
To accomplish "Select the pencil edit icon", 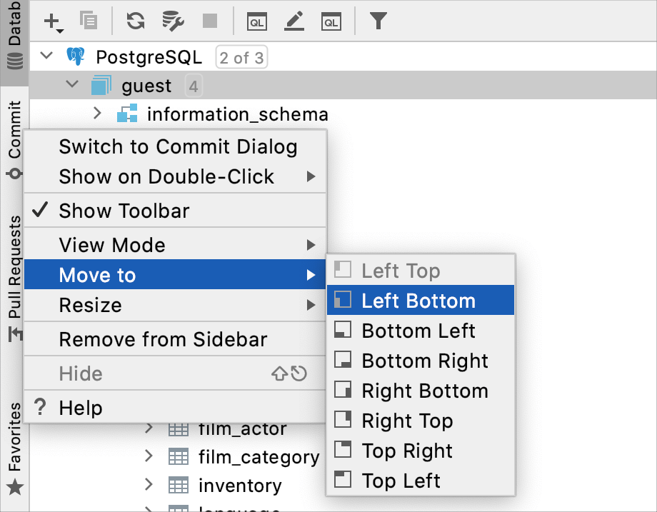I will click(x=294, y=21).
